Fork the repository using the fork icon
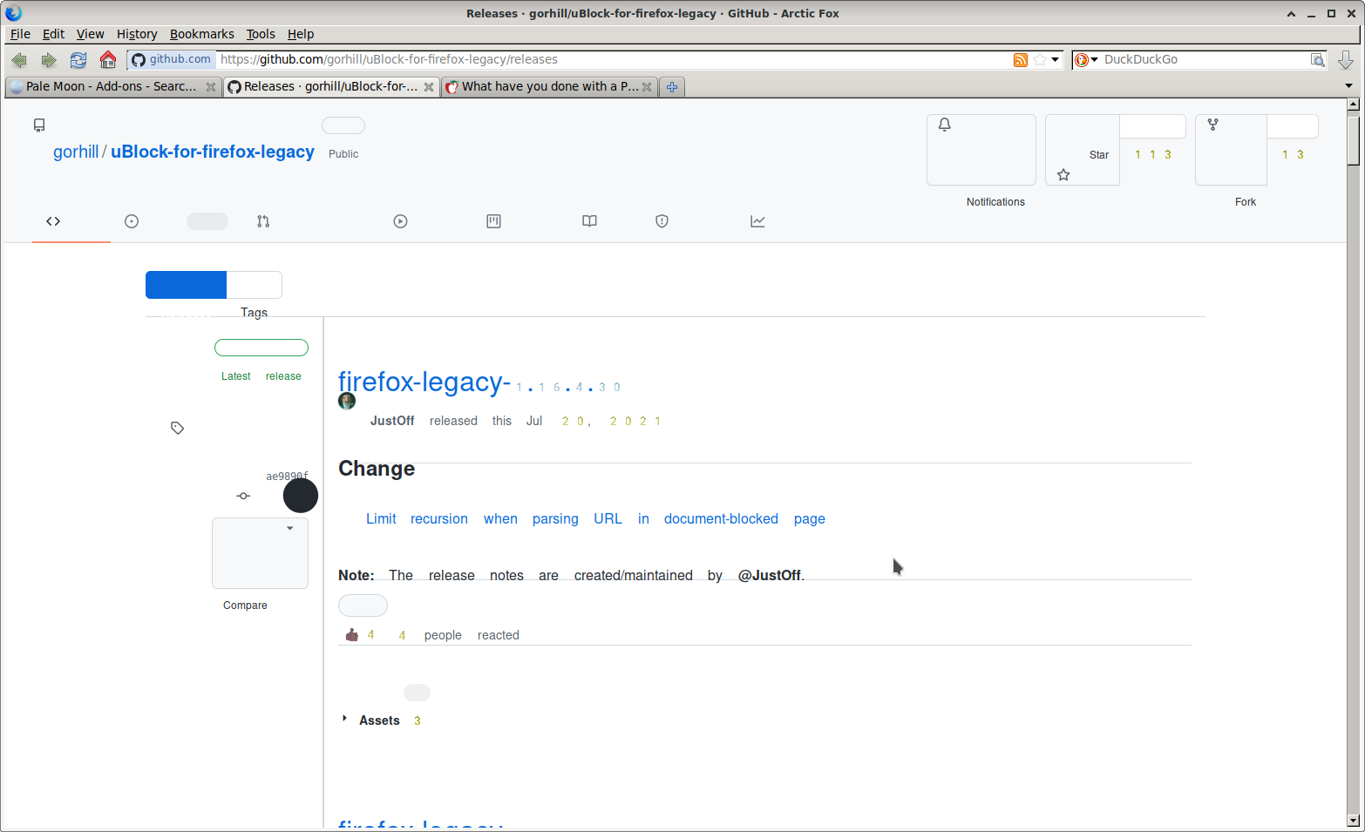This screenshot has width=1365, height=832. point(1212,125)
